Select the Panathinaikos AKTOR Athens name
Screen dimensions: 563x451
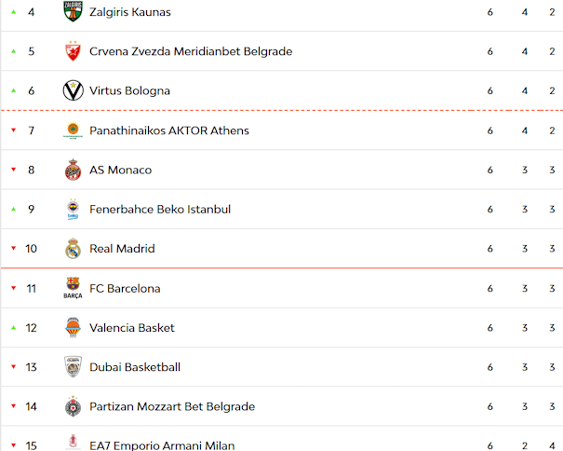tap(169, 130)
